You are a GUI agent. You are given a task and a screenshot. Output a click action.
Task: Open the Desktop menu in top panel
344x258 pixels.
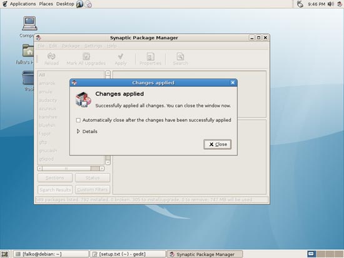65,4
